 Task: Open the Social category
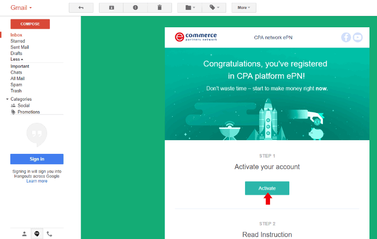24,105
